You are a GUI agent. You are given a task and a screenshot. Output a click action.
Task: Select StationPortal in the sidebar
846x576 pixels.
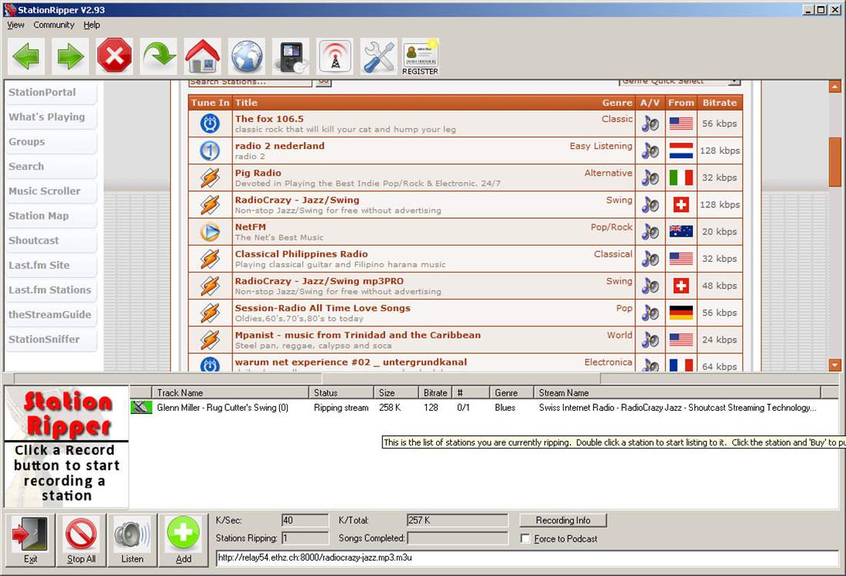point(50,92)
